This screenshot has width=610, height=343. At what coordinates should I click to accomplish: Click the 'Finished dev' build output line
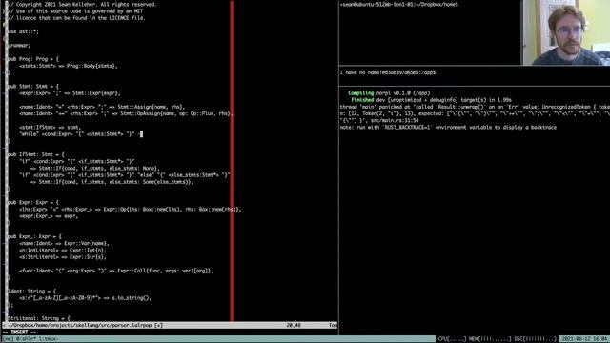431,100
